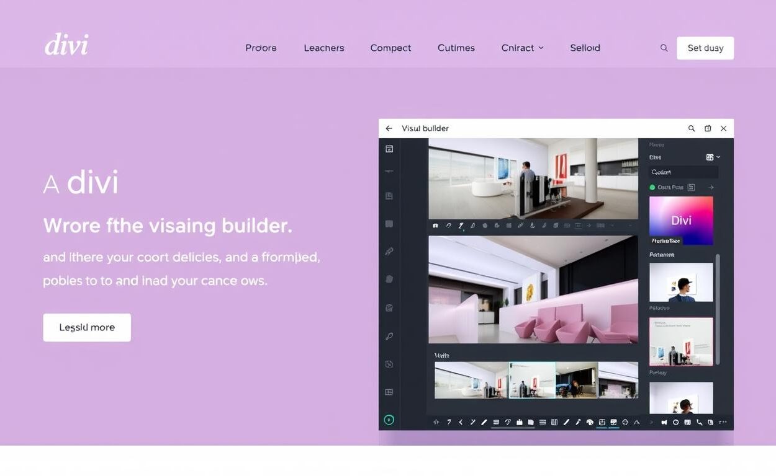Open the phone icon in the bottom toolbar

tap(699, 421)
